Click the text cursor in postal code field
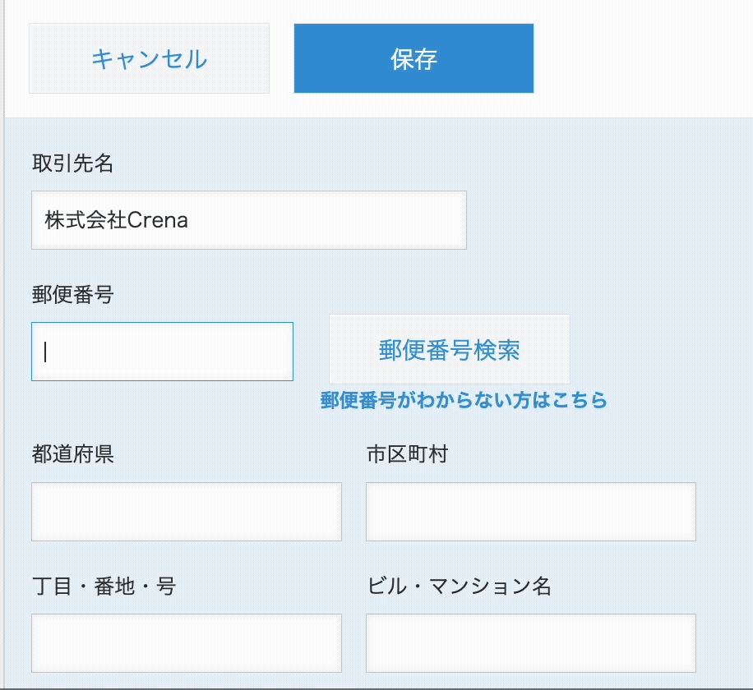Image resolution: width=753 pixels, height=690 pixels. (45, 352)
